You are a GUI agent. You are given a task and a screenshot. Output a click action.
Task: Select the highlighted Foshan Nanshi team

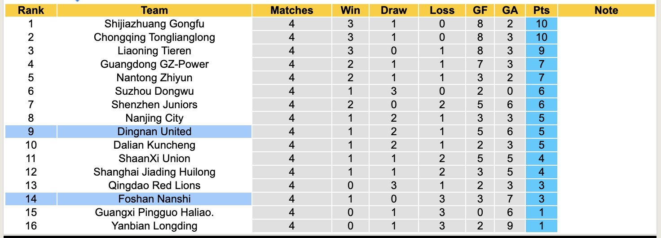point(154,199)
